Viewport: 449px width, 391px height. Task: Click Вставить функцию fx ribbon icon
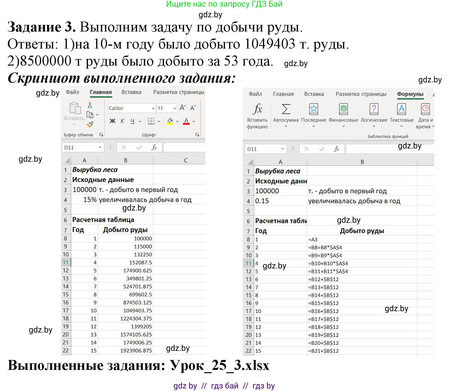(x=257, y=116)
